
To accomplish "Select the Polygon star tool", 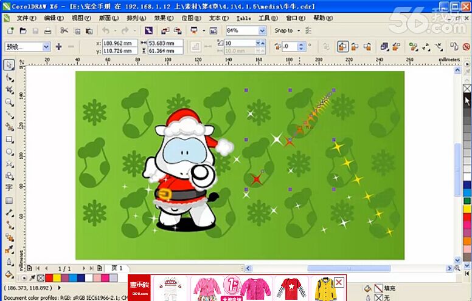I will [x=9, y=164].
